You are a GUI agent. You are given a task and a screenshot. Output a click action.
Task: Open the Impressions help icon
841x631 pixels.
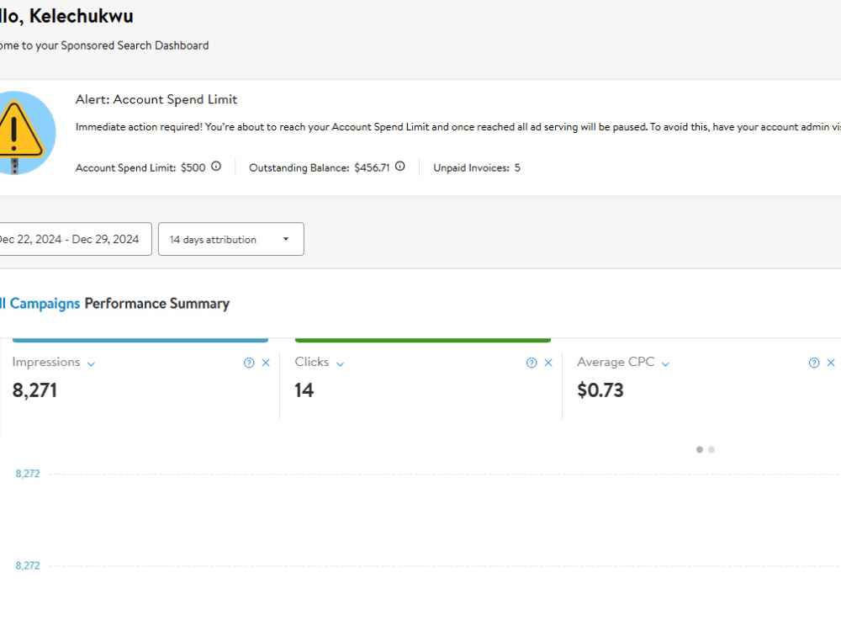249,363
